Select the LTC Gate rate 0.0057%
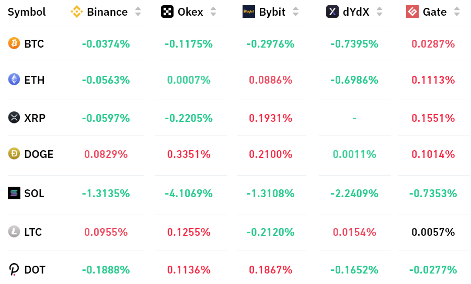The height and width of the screenshot is (284, 471). (x=433, y=232)
